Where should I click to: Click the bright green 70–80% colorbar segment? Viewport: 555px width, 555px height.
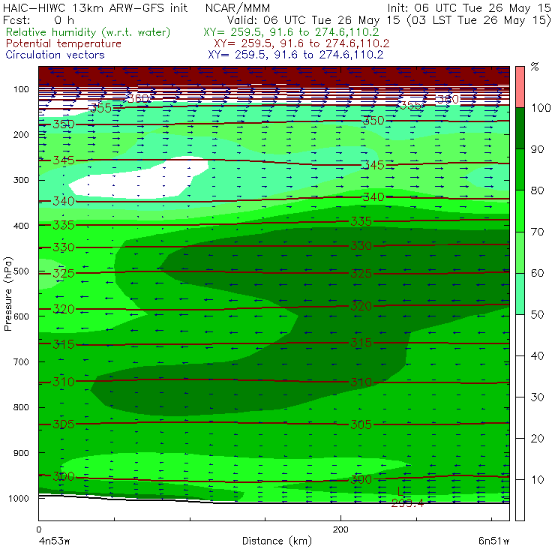tap(520, 211)
